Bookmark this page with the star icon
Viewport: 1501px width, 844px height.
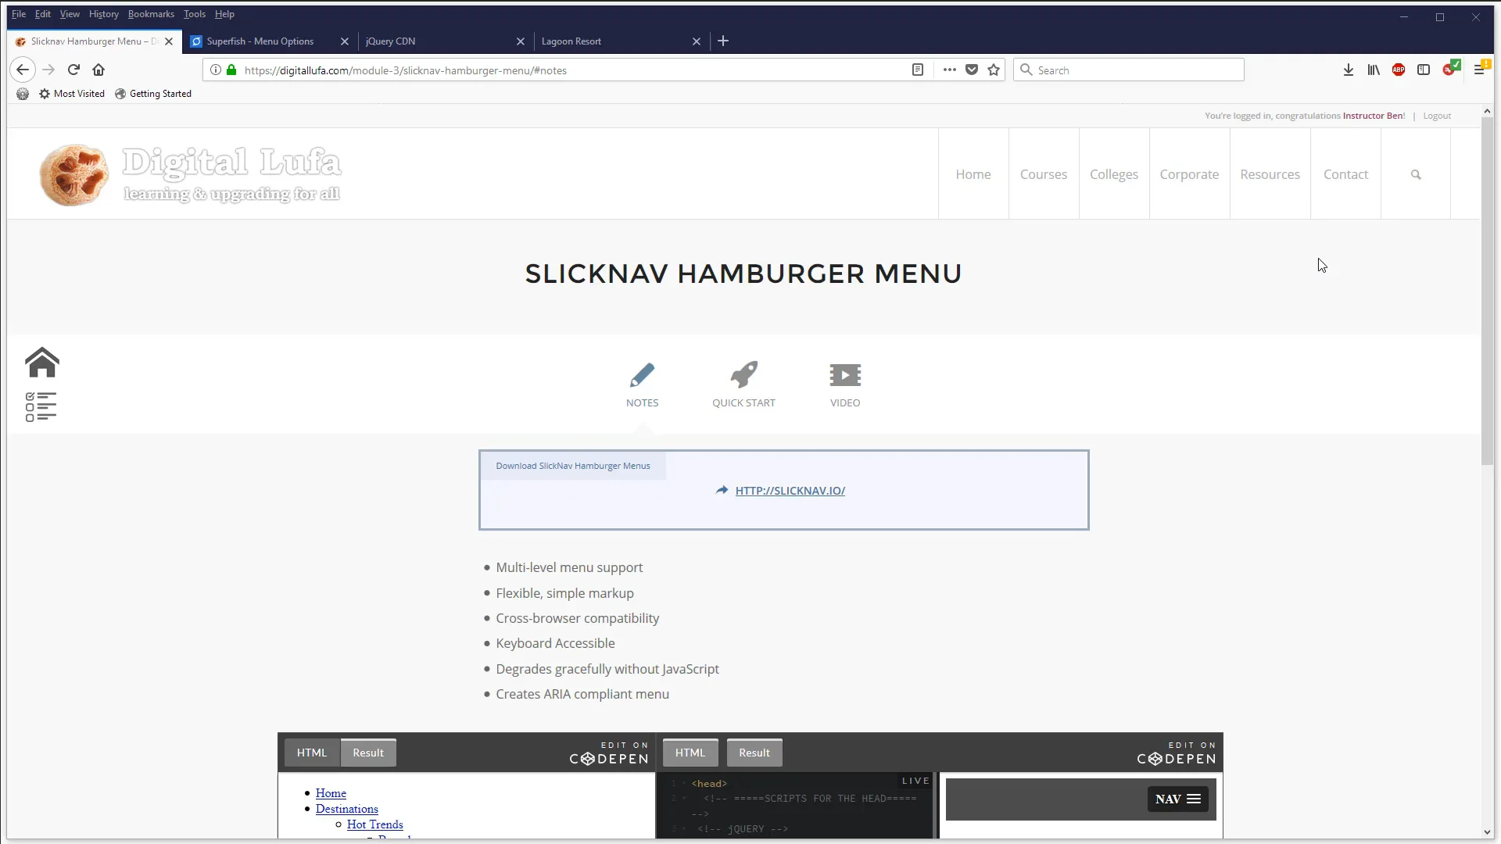click(994, 70)
